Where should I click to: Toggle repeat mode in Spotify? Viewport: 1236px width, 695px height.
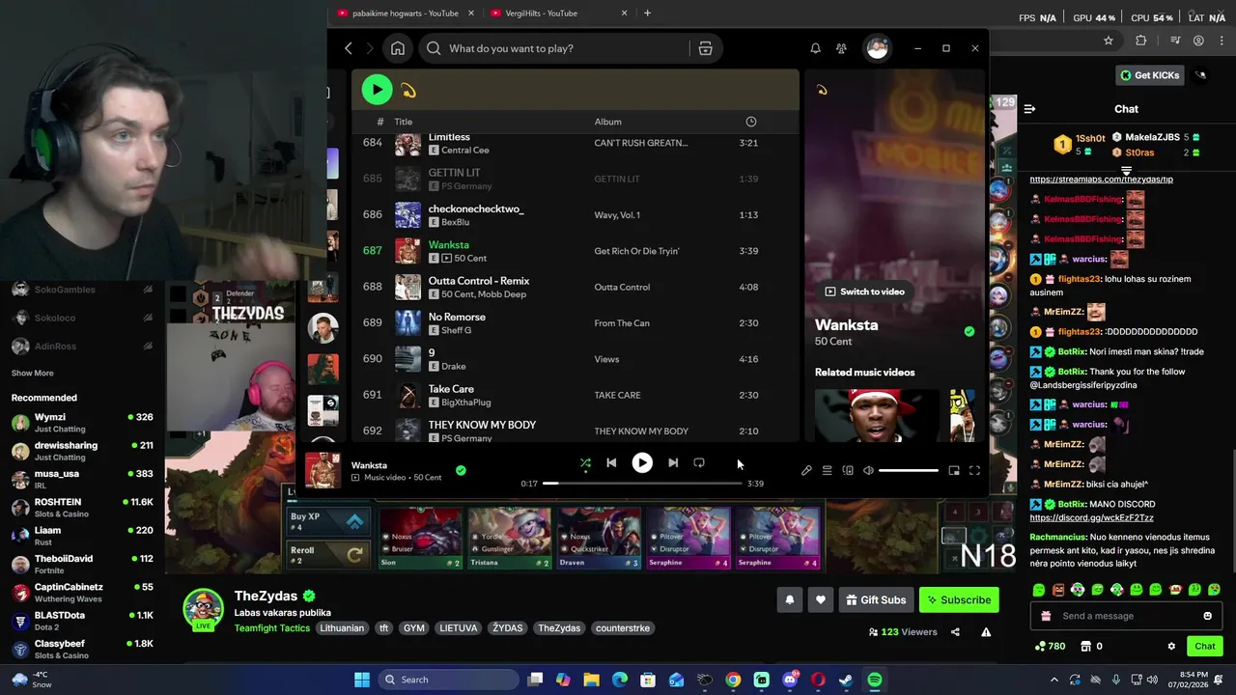point(699,463)
